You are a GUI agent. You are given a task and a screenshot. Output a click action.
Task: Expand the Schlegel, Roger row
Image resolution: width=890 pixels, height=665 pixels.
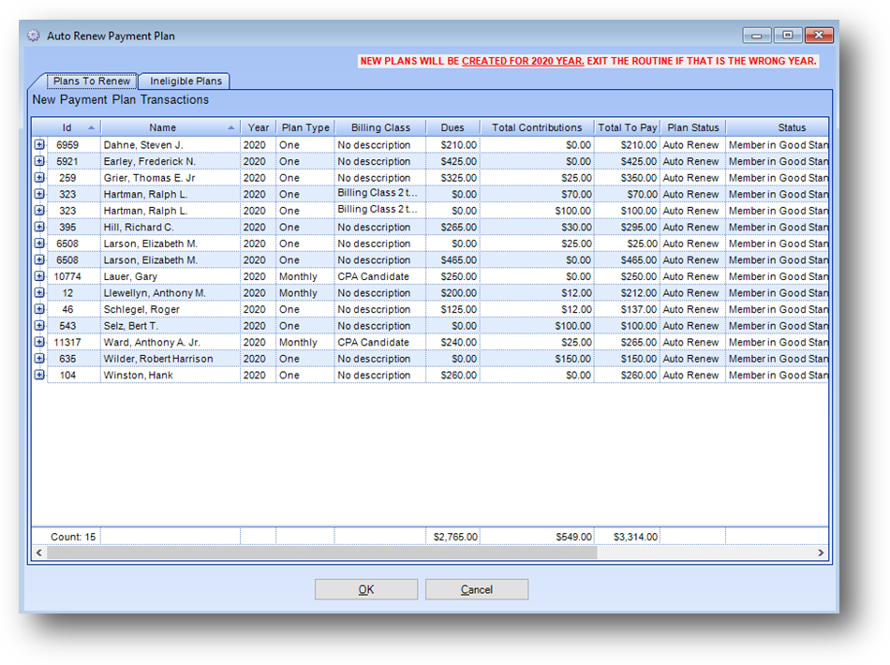(39, 309)
